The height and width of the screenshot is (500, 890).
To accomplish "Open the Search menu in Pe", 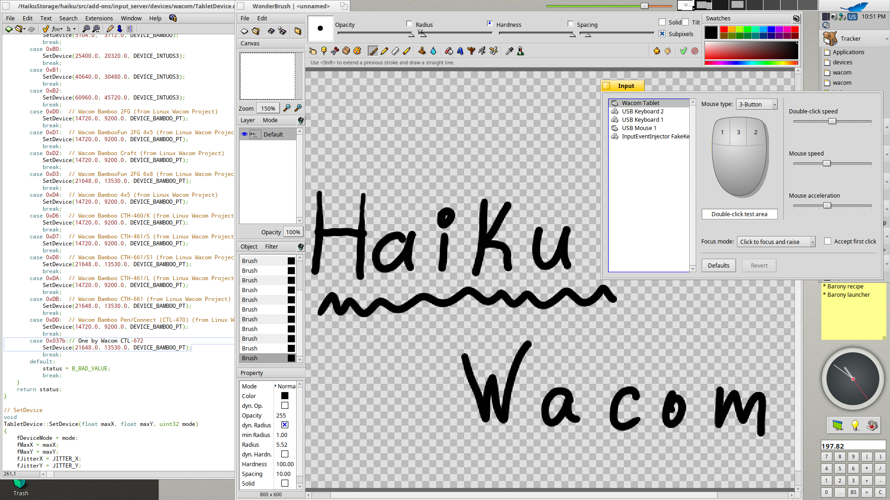I will point(68,18).
